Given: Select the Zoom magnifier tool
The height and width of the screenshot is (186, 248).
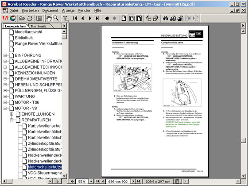Looking at the screenshot, I should 56,18.
